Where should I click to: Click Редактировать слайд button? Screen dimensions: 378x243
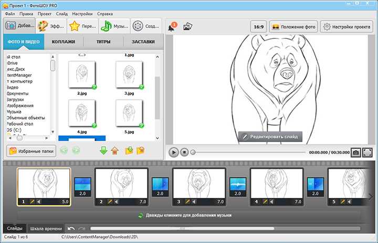[x=270, y=137]
